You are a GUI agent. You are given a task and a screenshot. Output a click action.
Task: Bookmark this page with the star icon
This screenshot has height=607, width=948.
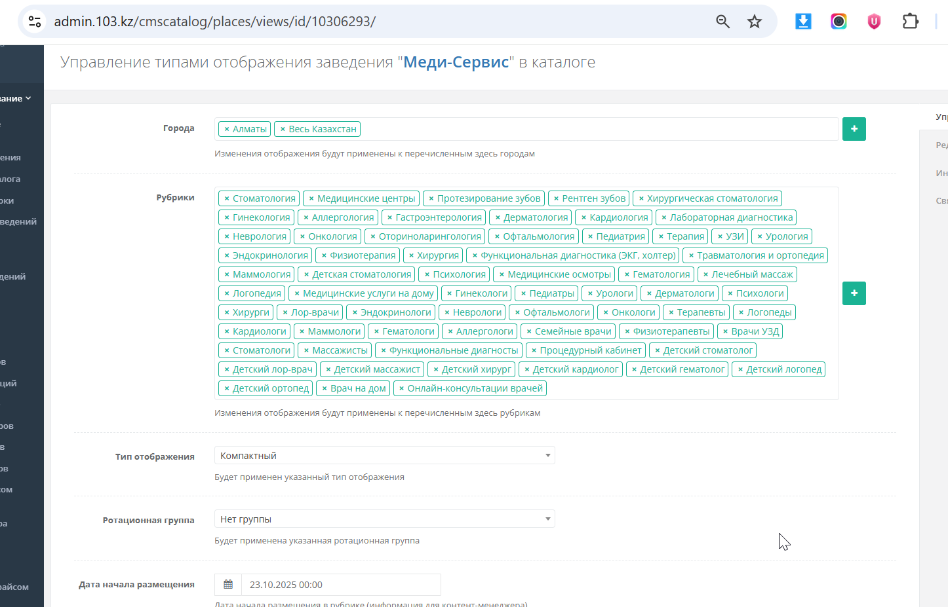(x=755, y=22)
